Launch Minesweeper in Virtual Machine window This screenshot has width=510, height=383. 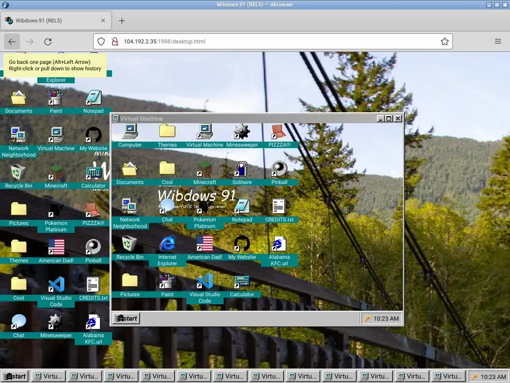click(x=242, y=136)
